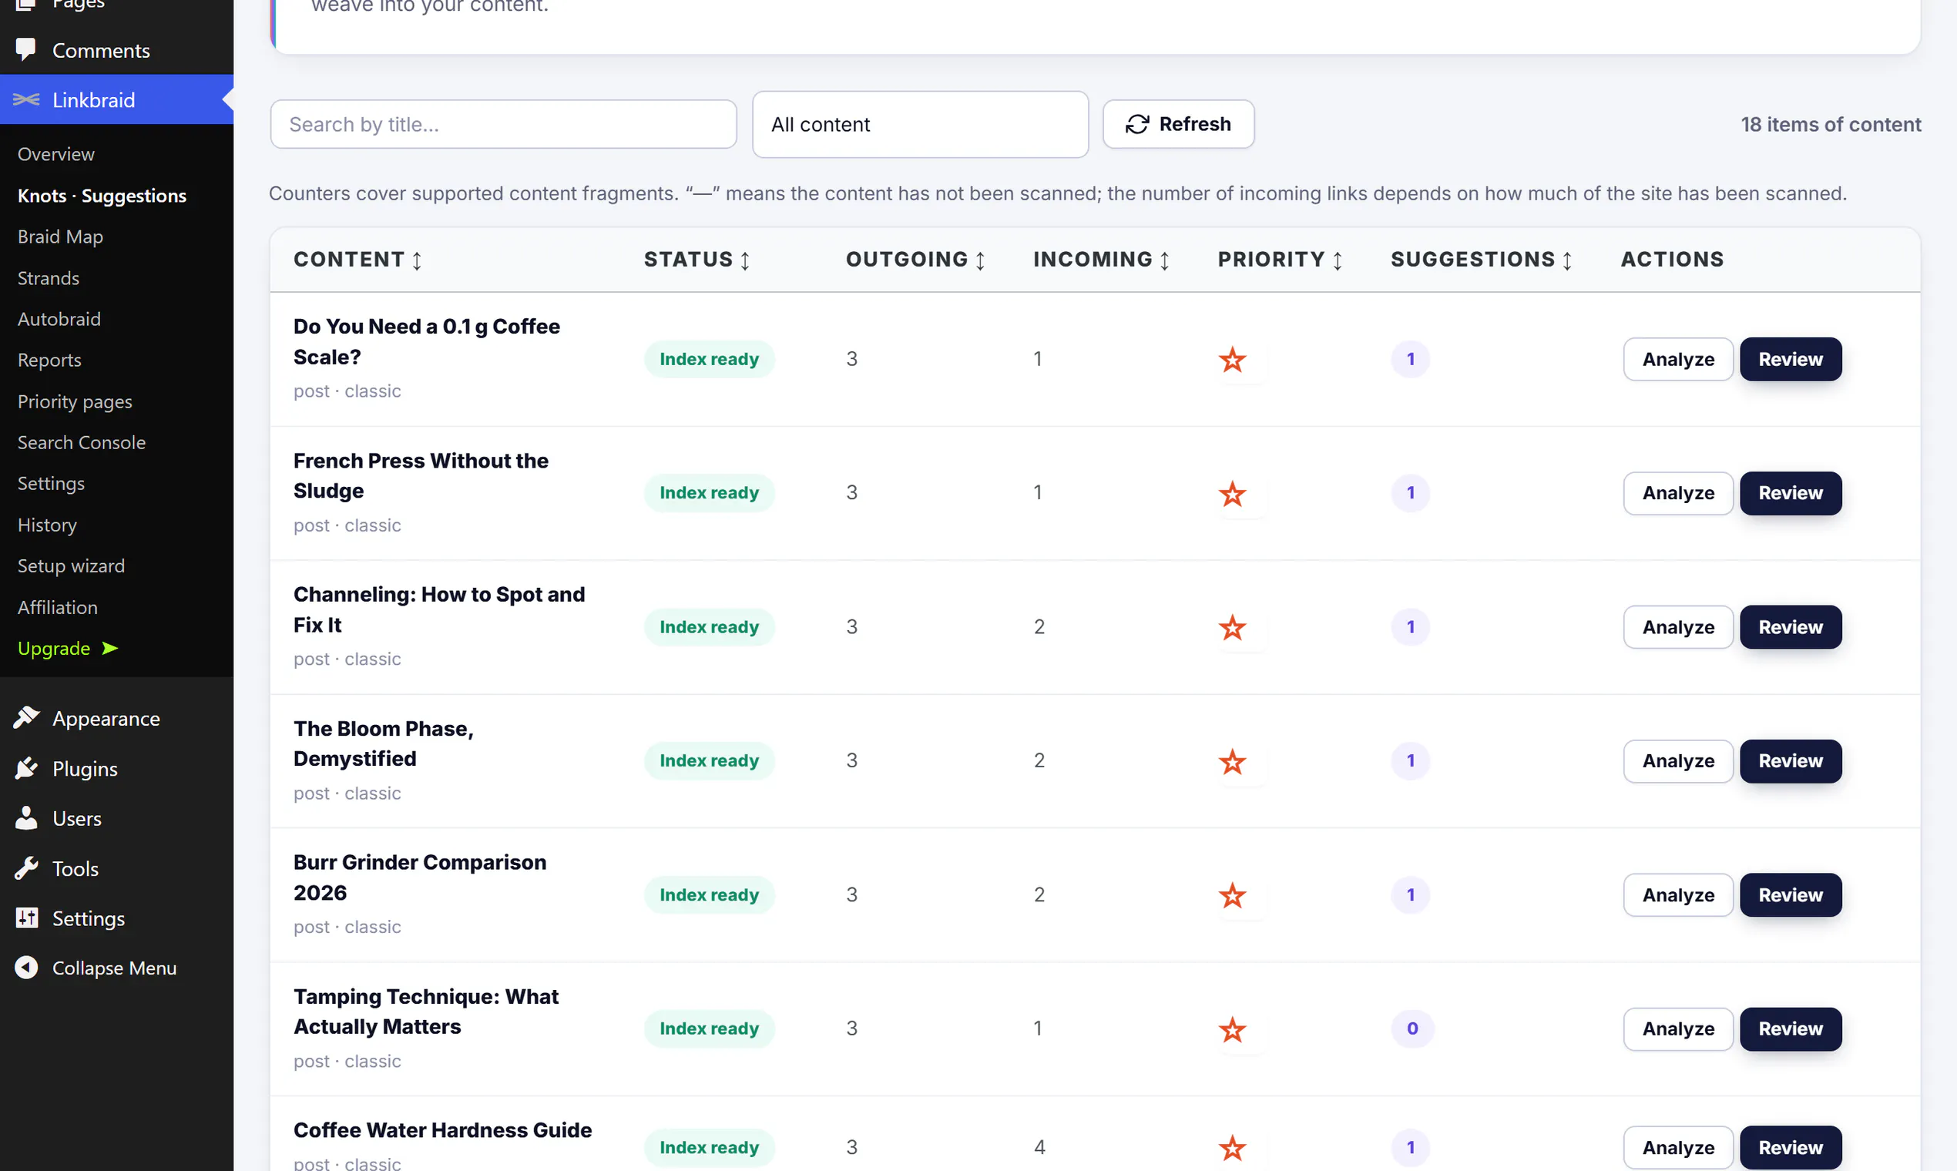The height and width of the screenshot is (1171, 1957).
Task: Open Linkbraid History page
Action: click(x=47, y=525)
